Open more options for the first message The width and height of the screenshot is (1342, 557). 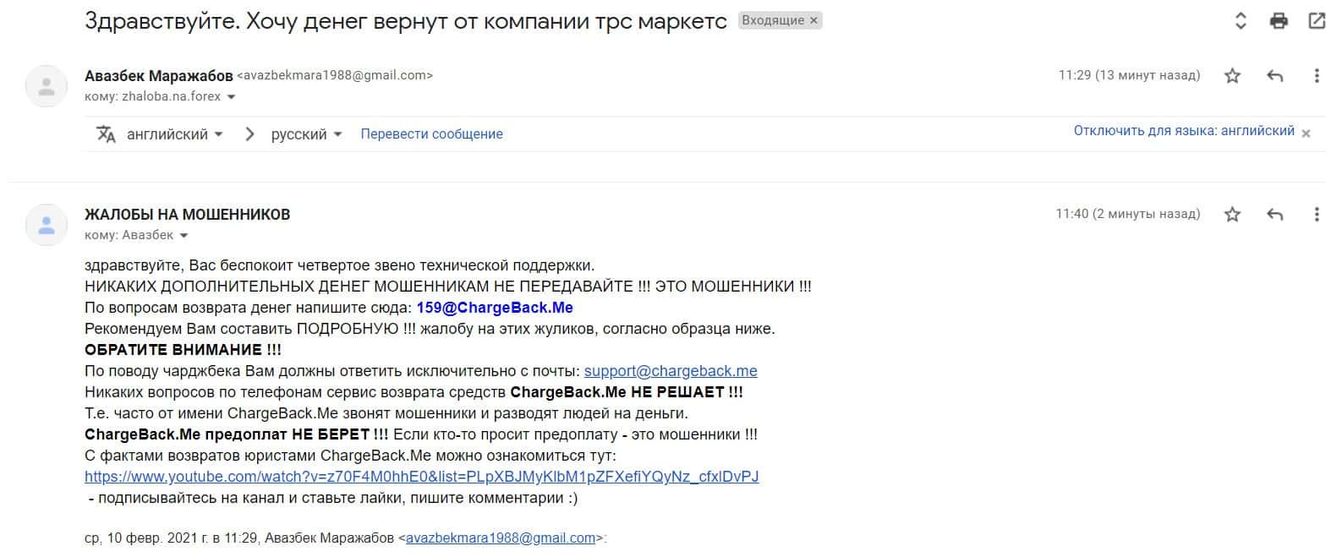[x=1316, y=76]
